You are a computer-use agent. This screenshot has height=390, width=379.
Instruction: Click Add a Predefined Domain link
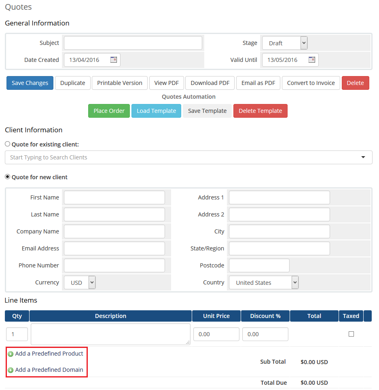(x=49, y=370)
